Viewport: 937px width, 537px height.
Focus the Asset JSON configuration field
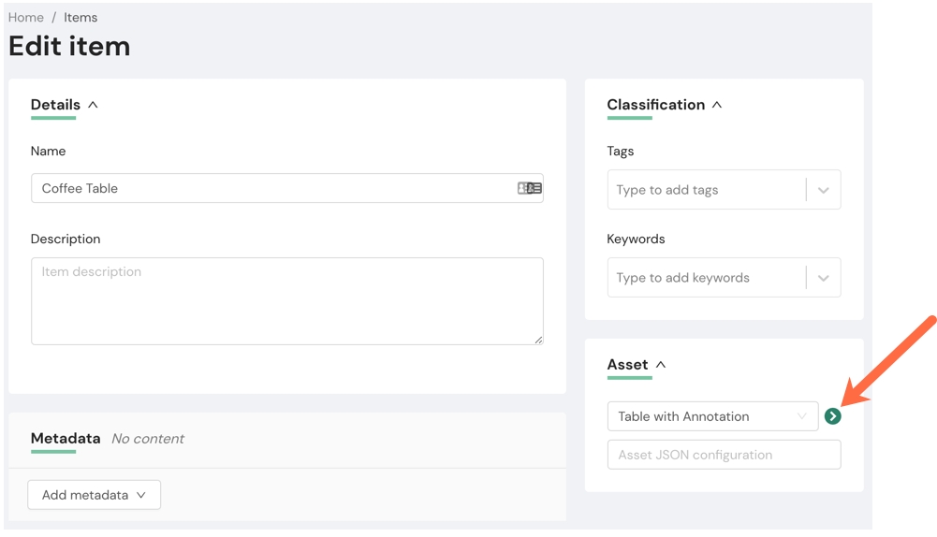tap(724, 455)
